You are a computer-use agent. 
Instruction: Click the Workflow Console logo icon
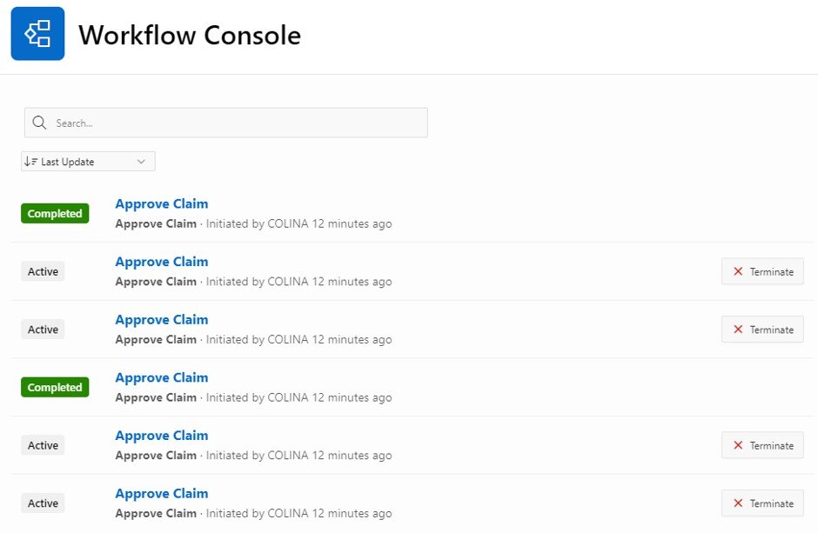click(x=37, y=33)
